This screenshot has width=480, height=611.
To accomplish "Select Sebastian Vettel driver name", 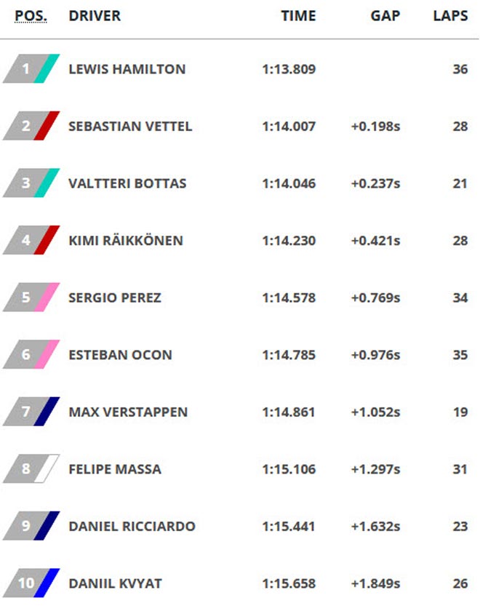I will (x=130, y=127).
